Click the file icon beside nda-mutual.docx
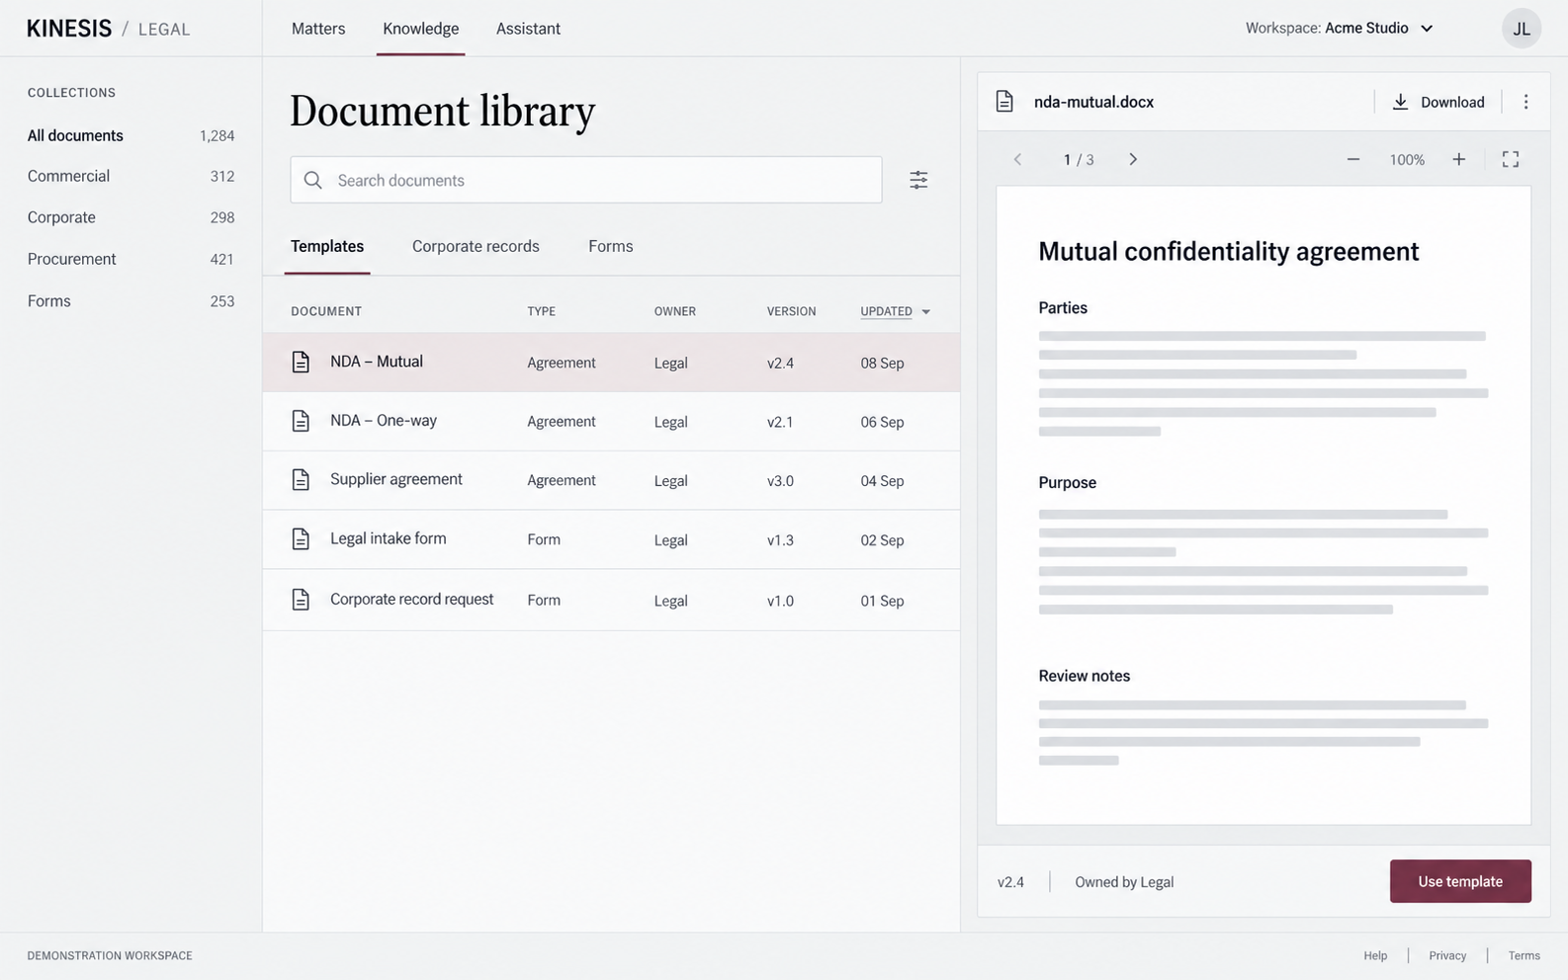Viewport: 1568px width, 980px height. point(1004,102)
